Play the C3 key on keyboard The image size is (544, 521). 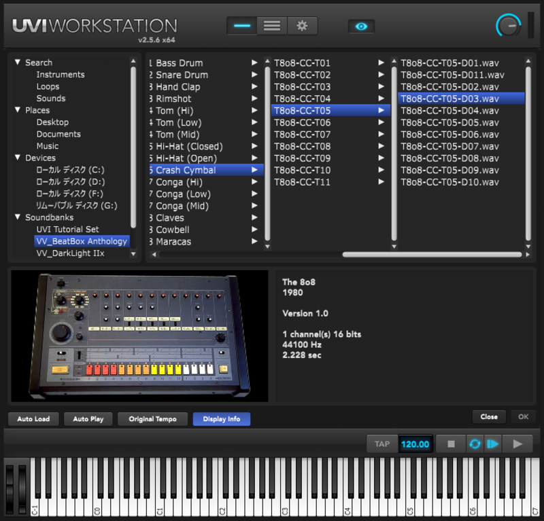point(285,508)
